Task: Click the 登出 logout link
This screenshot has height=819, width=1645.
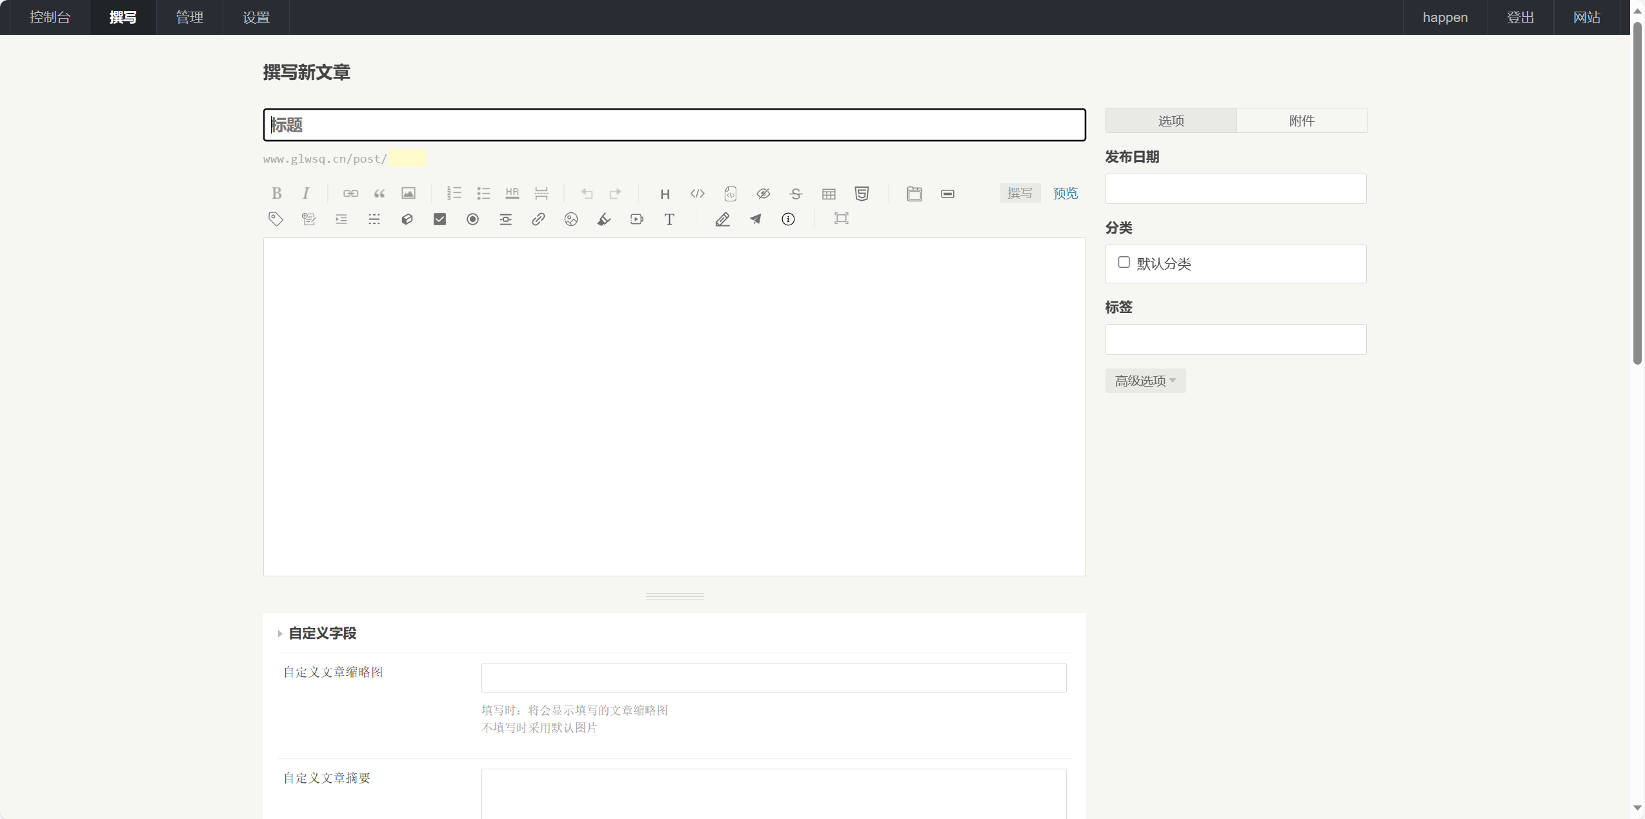Action: coord(1520,17)
